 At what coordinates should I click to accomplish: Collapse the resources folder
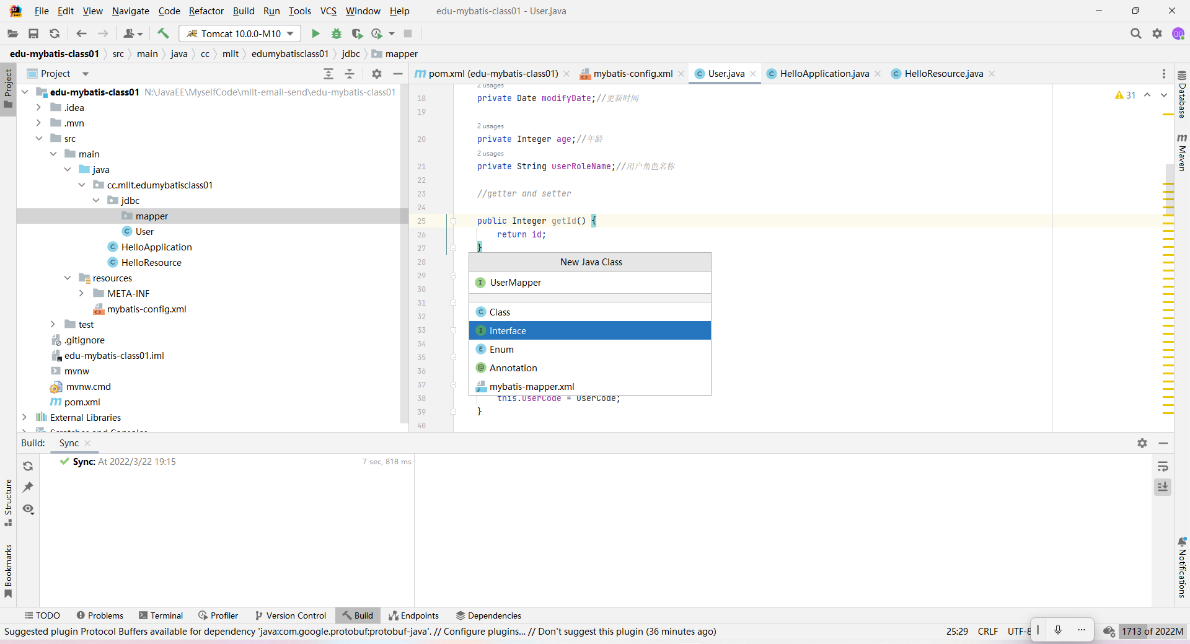point(68,278)
